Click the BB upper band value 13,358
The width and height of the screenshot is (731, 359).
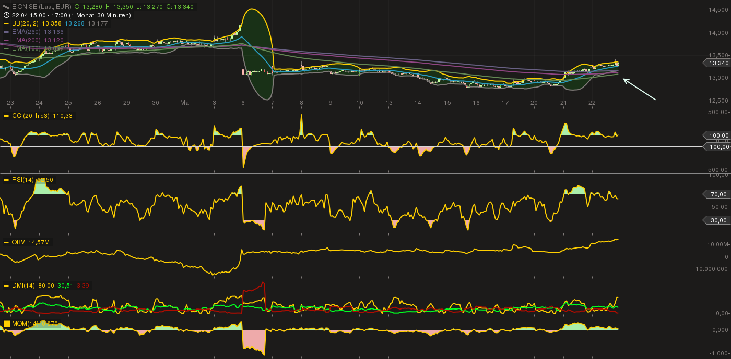(52, 23)
